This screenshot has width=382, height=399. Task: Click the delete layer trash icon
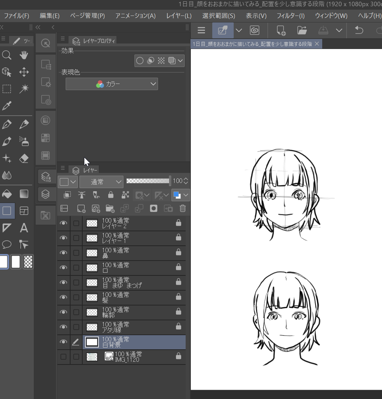click(183, 208)
